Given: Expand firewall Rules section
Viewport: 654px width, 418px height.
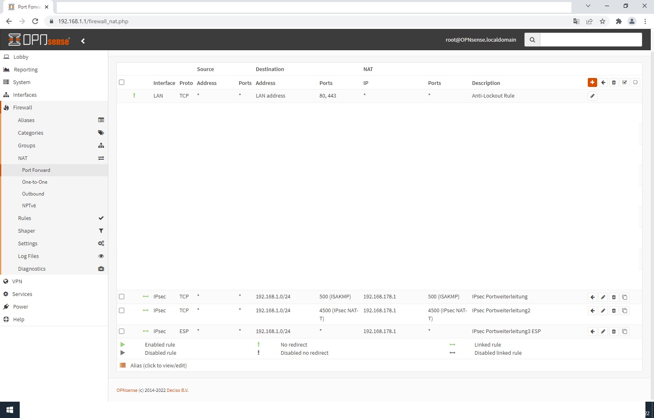Looking at the screenshot, I should (54, 218).
